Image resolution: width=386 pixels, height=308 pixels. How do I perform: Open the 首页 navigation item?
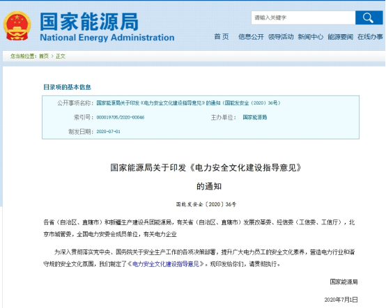(x=222, y=37)
